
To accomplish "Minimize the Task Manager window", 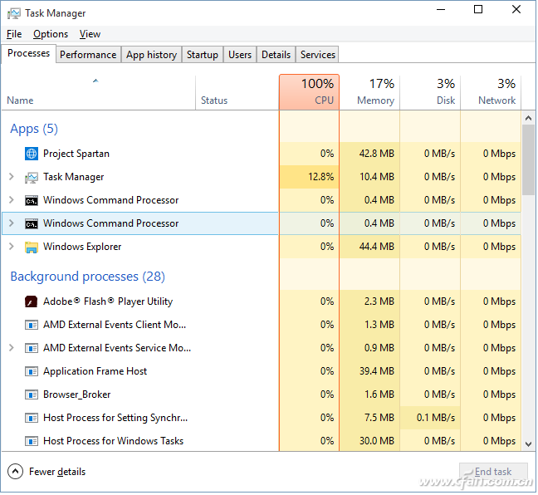I will (441, 10).
